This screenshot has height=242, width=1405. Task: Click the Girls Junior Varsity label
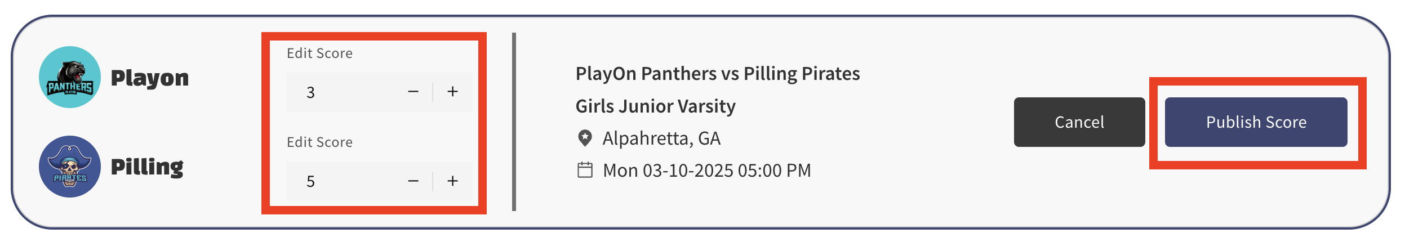pyautogui.click(x=655, y=106)
